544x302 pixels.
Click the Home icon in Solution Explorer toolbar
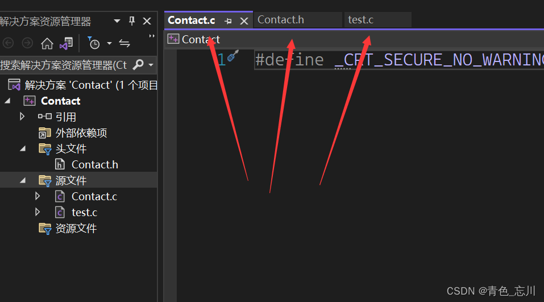point(47,44)
